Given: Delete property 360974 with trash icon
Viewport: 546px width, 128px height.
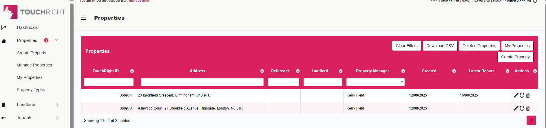Looking at the screenshot, I should 528,95.
